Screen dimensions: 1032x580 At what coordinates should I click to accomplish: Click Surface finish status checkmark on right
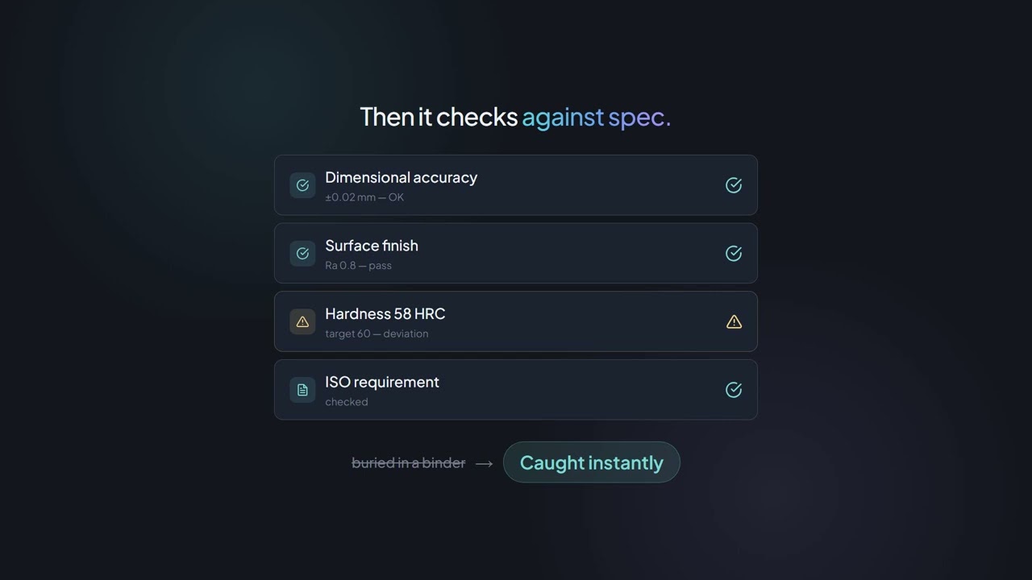[x=734, y=253]
